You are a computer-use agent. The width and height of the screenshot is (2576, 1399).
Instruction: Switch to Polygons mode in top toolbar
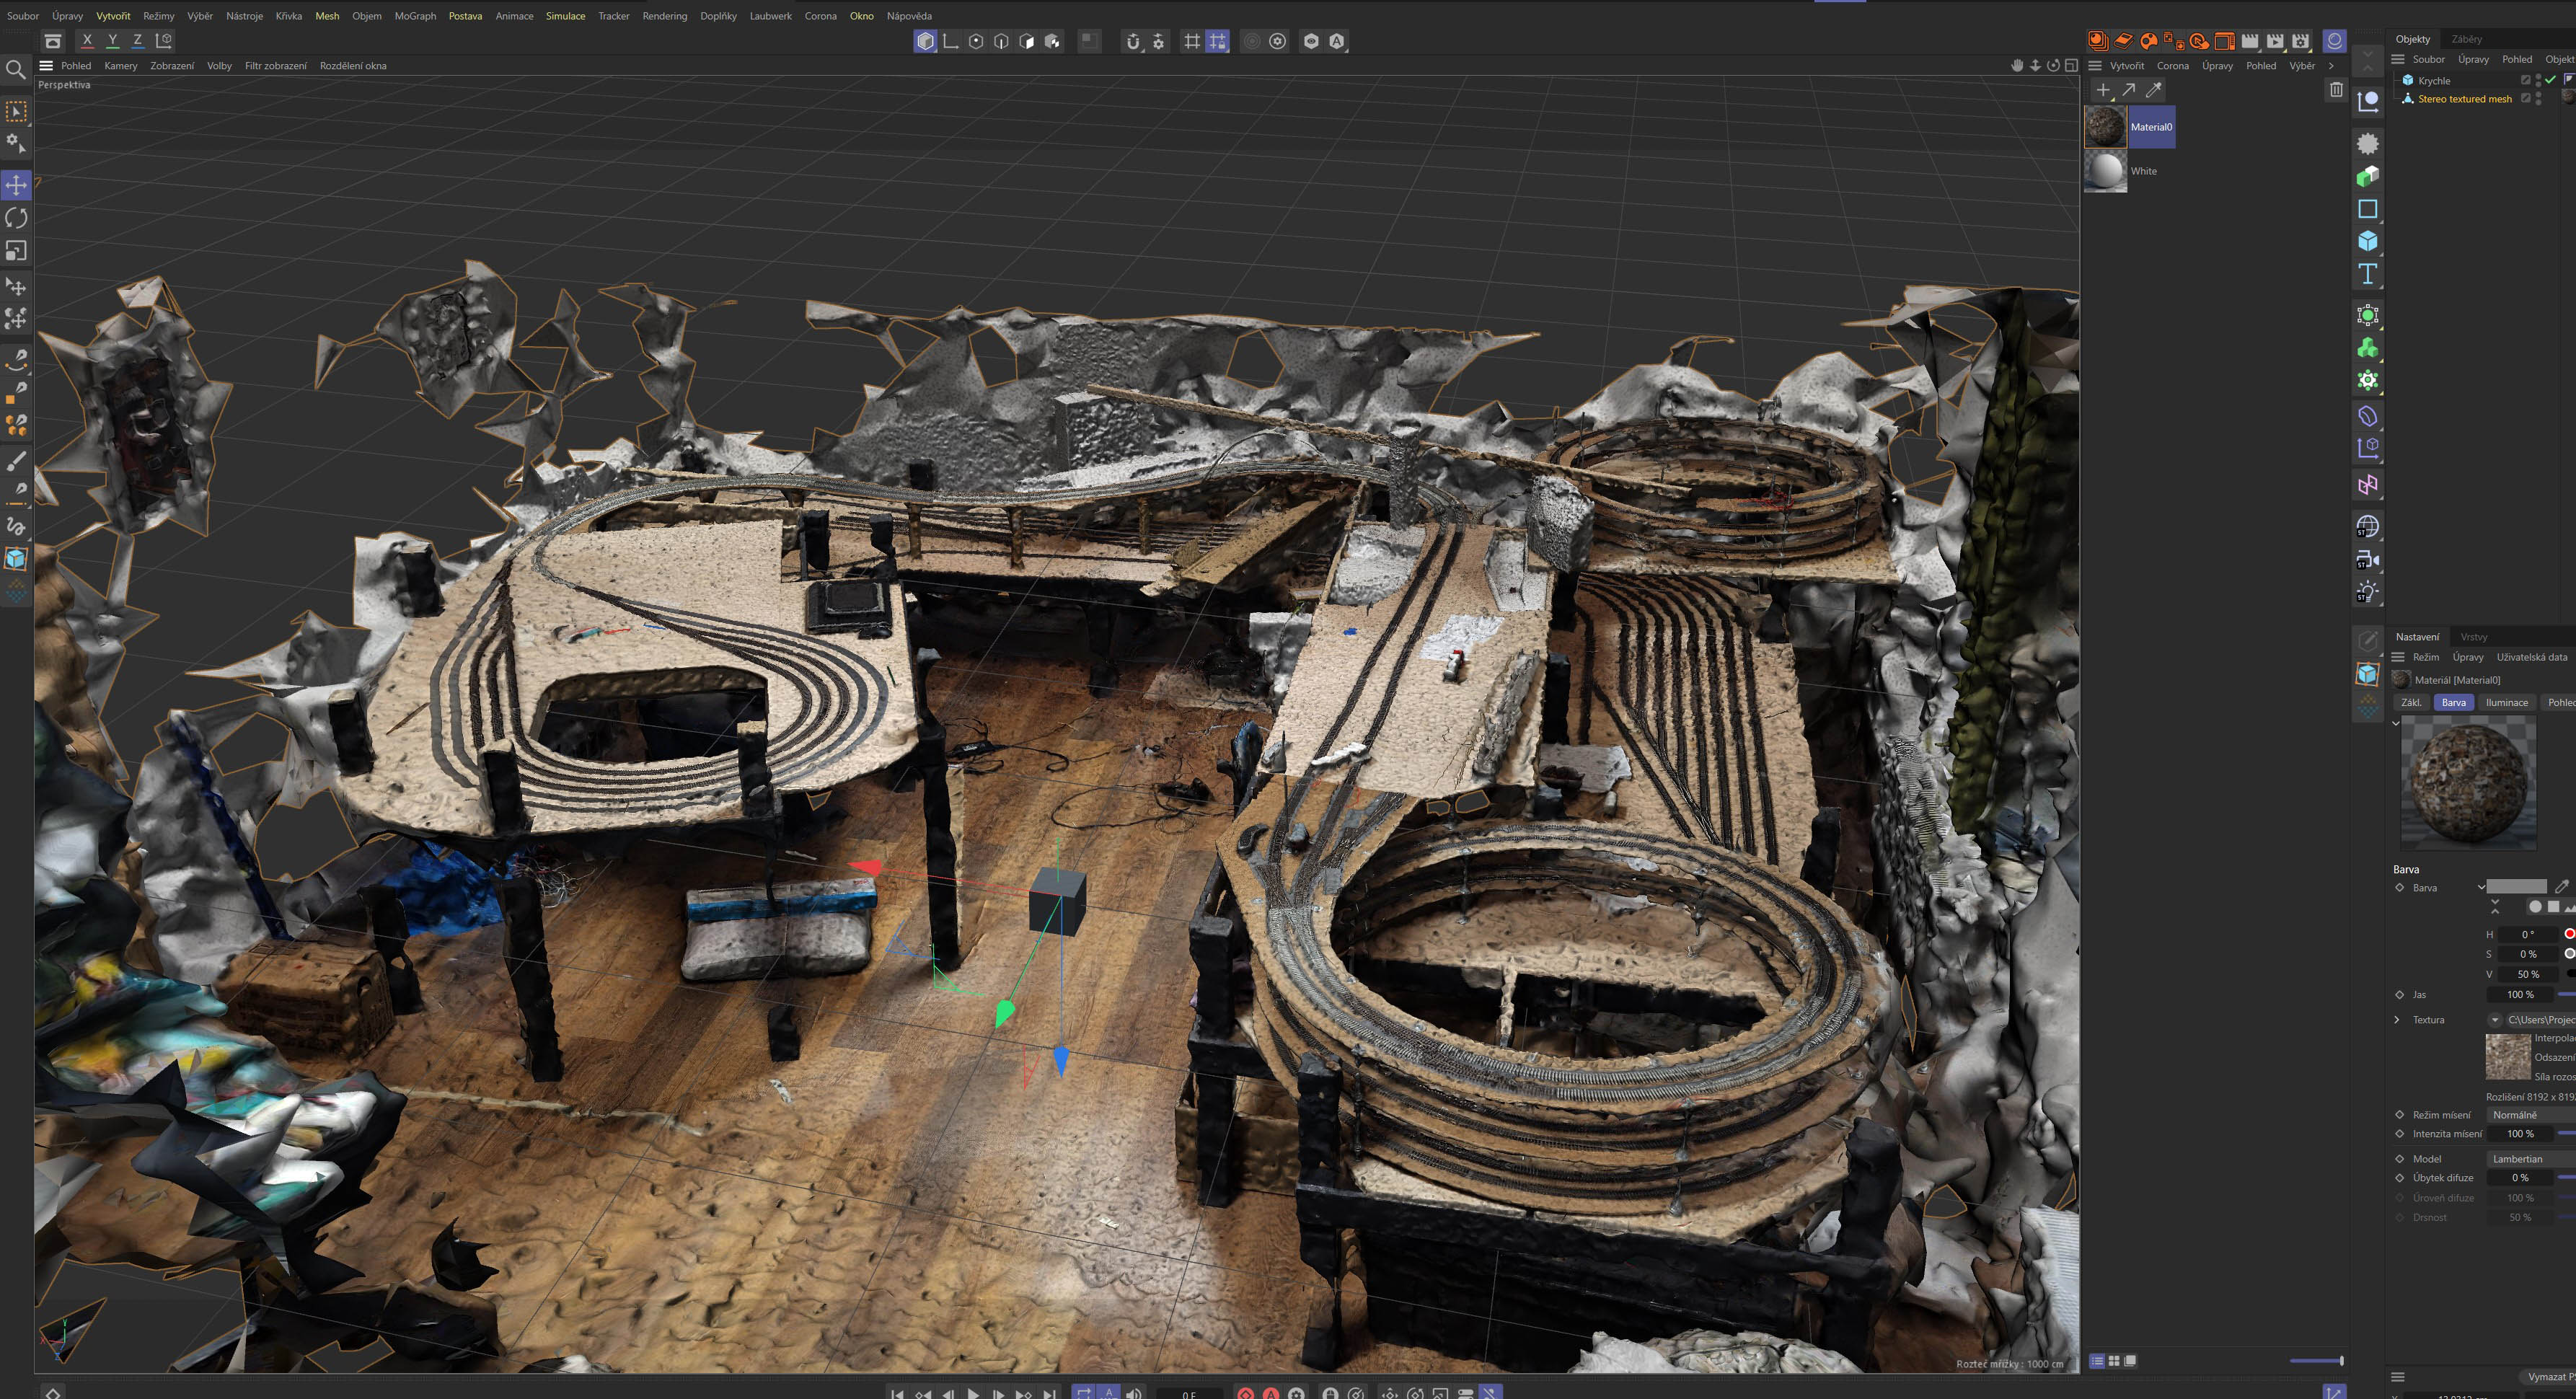point(1026,41)
